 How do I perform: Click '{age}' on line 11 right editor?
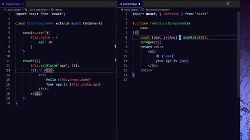pyautogui.click(x=184, y=61)
